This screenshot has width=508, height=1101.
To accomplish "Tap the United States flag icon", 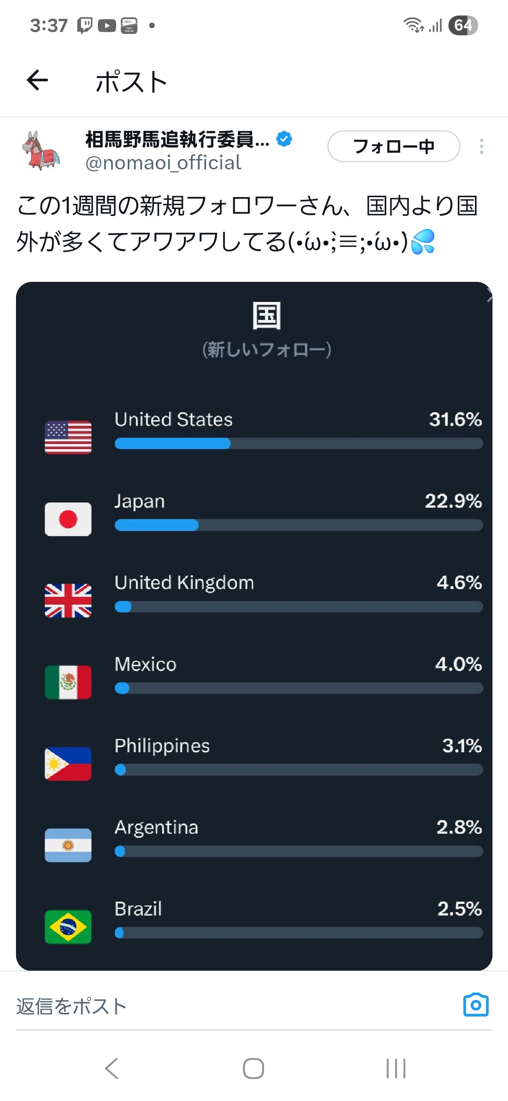I will point(68,438).
